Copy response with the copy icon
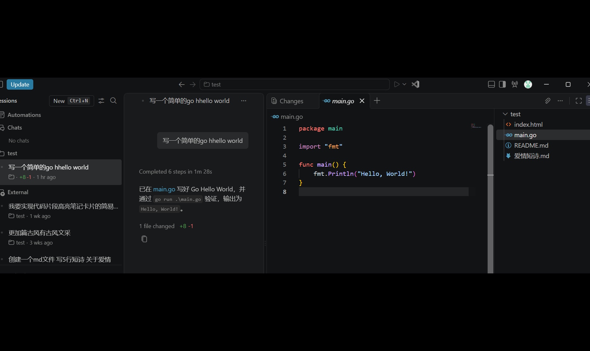 click(144, 239)
